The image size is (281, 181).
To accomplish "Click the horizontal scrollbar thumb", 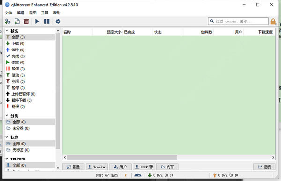I will pyautogui.click(x=122, y=157).
